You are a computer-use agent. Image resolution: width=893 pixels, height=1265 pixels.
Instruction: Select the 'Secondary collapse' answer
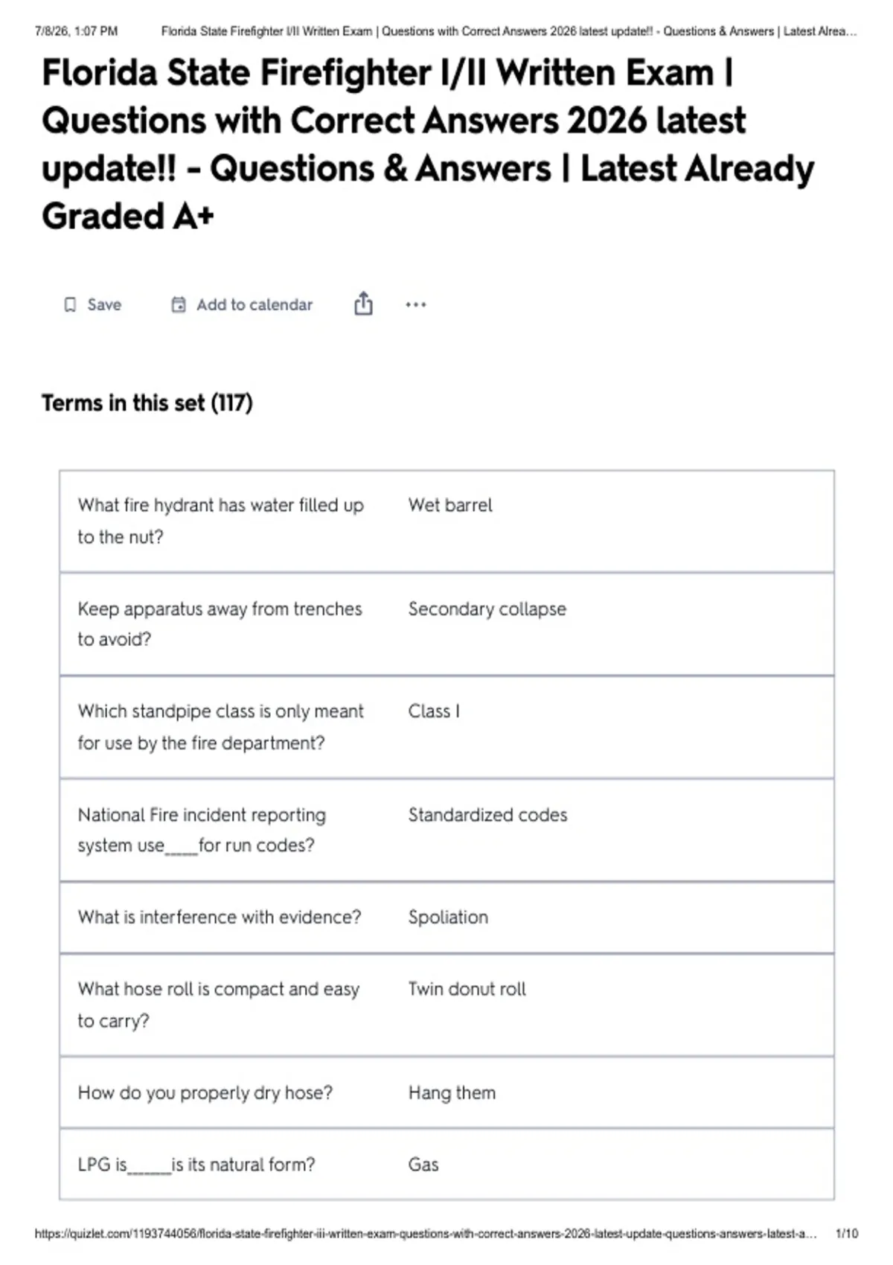[x=487, y=609]
